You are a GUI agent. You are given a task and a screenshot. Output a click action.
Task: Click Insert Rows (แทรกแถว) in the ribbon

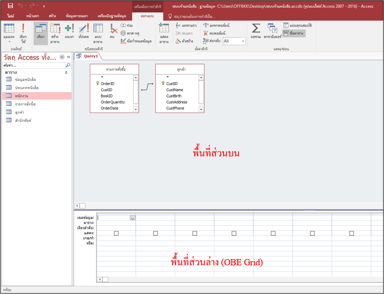coord(186,26)
